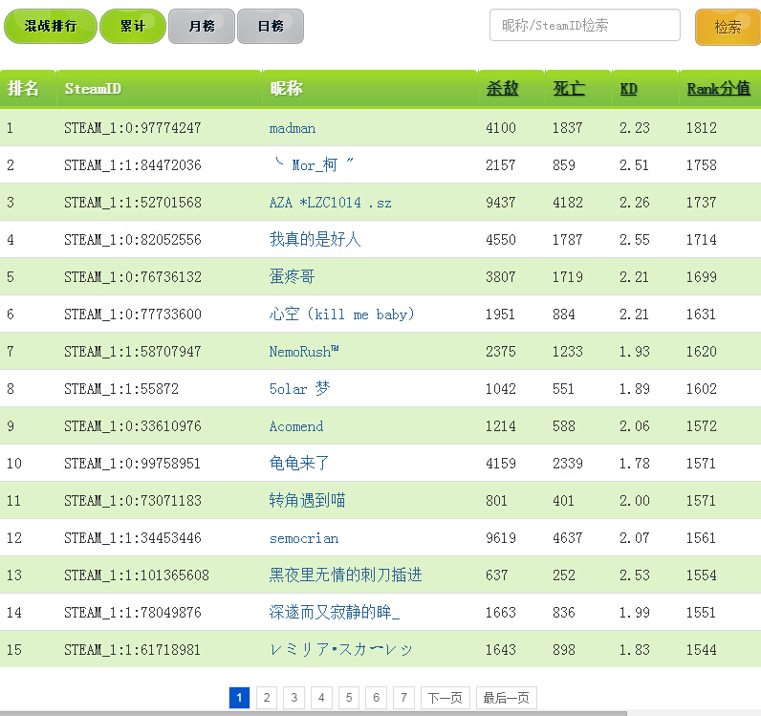The width and height of the screenshot is (761, 716).
Task: Open Acomend player profile
Action: pyautogui.click(x=296, y=426)
